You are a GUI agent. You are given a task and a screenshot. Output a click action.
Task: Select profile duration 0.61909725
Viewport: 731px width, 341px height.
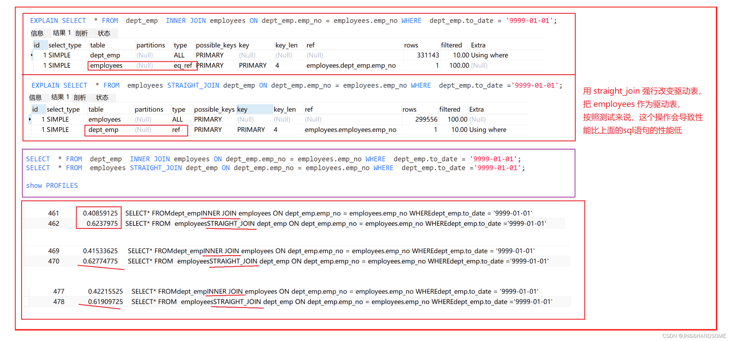[105, 302]
